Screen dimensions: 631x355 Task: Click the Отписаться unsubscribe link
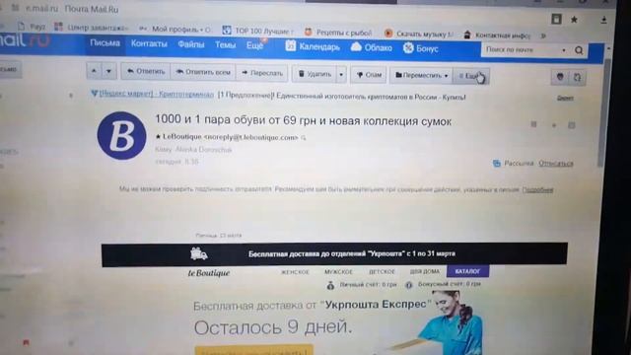pos(556,164)
